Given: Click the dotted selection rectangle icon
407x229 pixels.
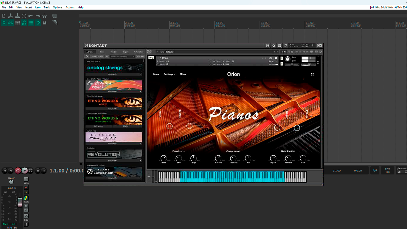Looking at the screenshot, I should pyautogui.click(x=55, y=16).
